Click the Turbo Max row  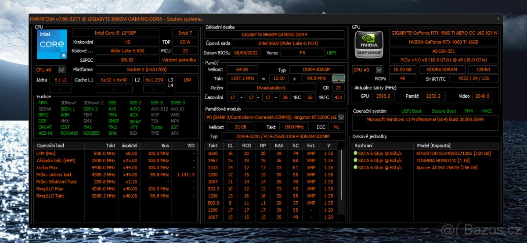116,168
